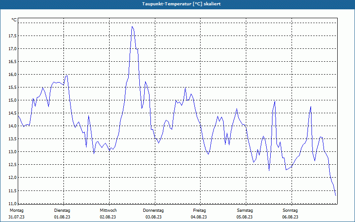
Task: Click the 16,5 y-axis label
Action: coord(13,62)
